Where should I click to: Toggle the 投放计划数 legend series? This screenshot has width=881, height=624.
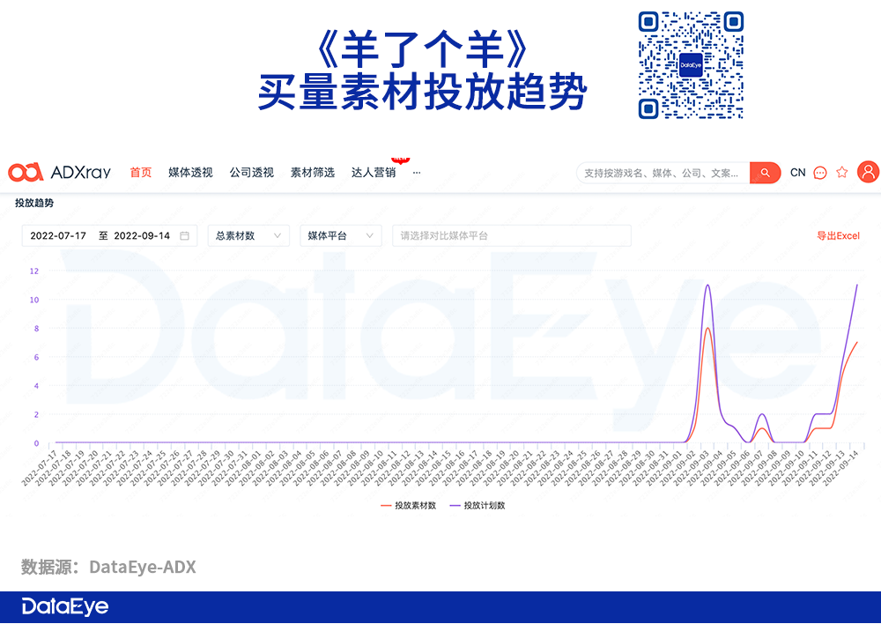[x=478, y=505]
